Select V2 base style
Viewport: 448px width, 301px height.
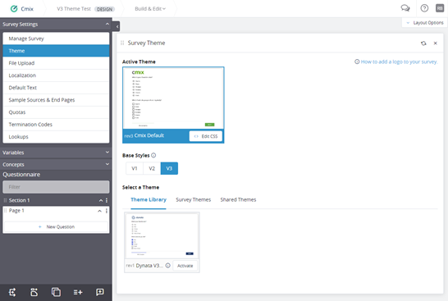tap(152, 168)
